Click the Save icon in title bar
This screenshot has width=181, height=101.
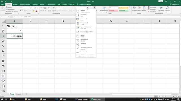click(2, 1)
